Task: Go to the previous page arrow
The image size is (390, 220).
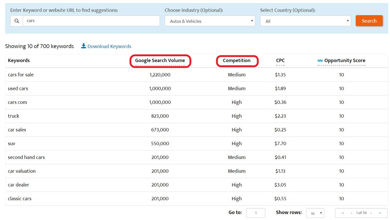Action: [351, 213]
